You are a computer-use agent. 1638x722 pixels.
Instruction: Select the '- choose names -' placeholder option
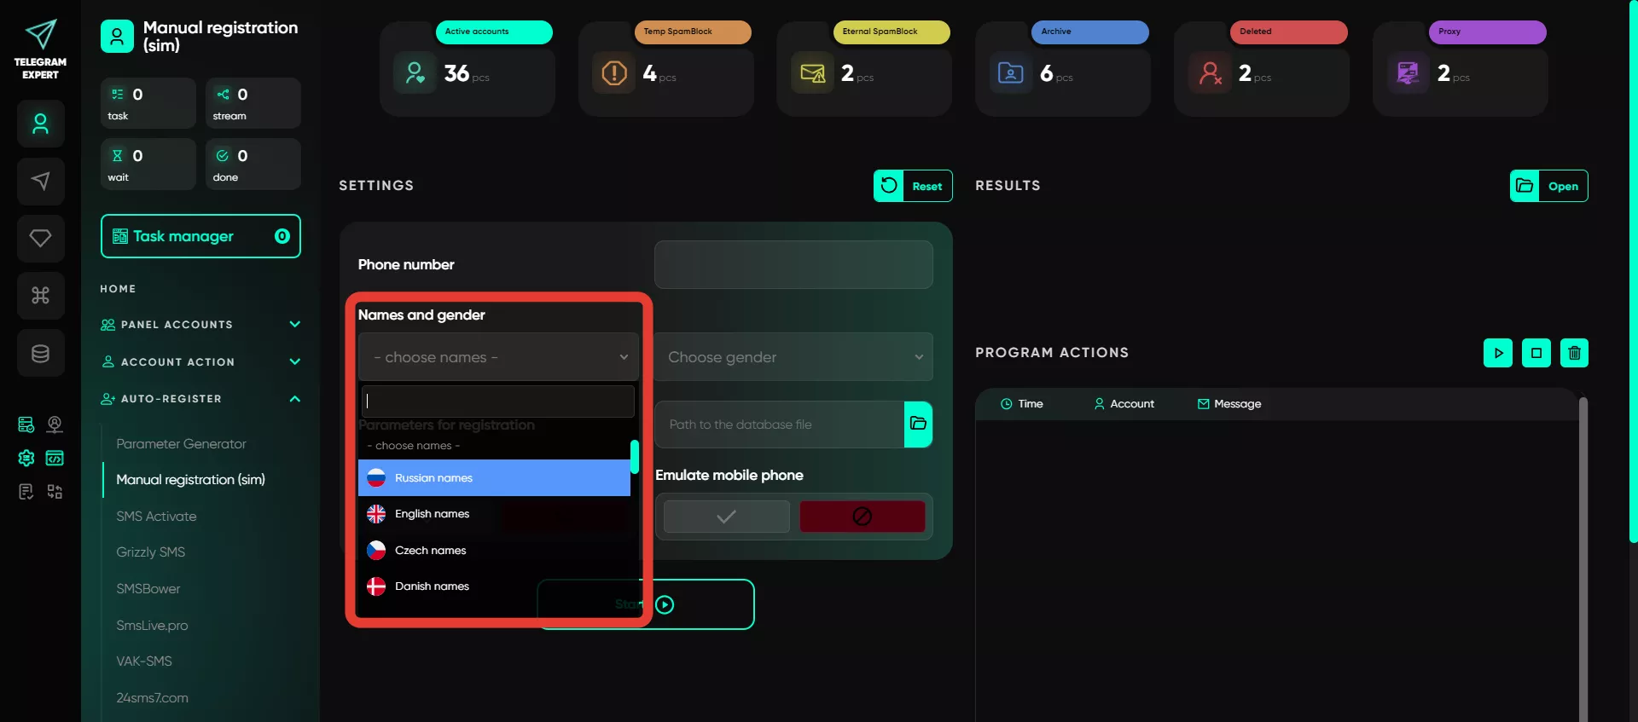pyautogui.click(x=494, y=446)
